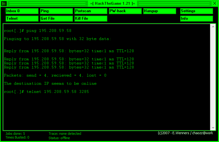Viewport: 219px width, 142px height.
Task: Start the PW-hack tool
Action: click(125, 11)
